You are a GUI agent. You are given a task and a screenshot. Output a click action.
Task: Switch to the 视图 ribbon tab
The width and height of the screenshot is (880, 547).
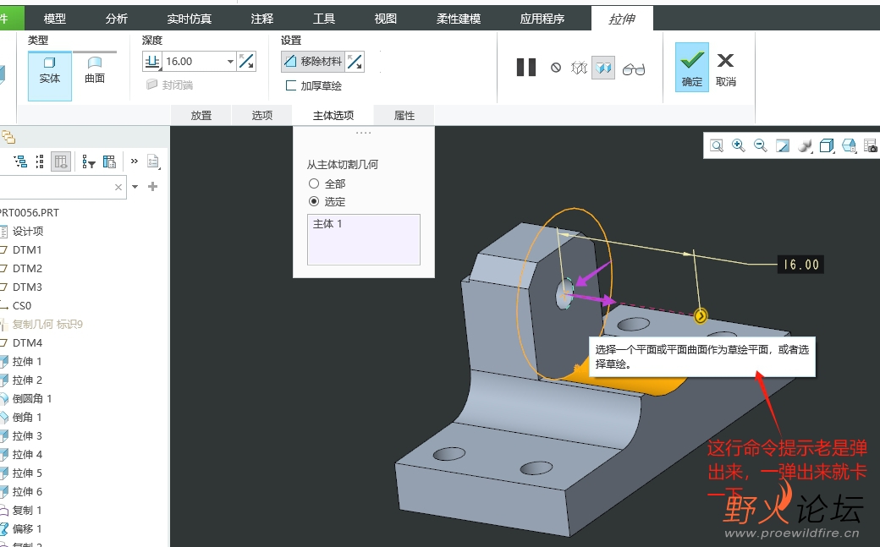point(386,19)
